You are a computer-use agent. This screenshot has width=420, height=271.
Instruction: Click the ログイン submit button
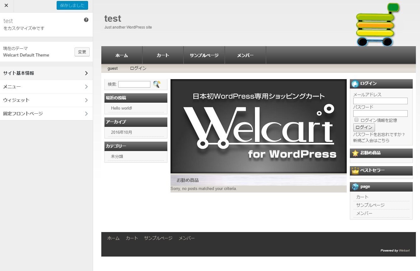point(364,127)
